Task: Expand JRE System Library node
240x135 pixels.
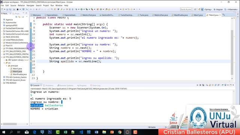Action: 4,60
